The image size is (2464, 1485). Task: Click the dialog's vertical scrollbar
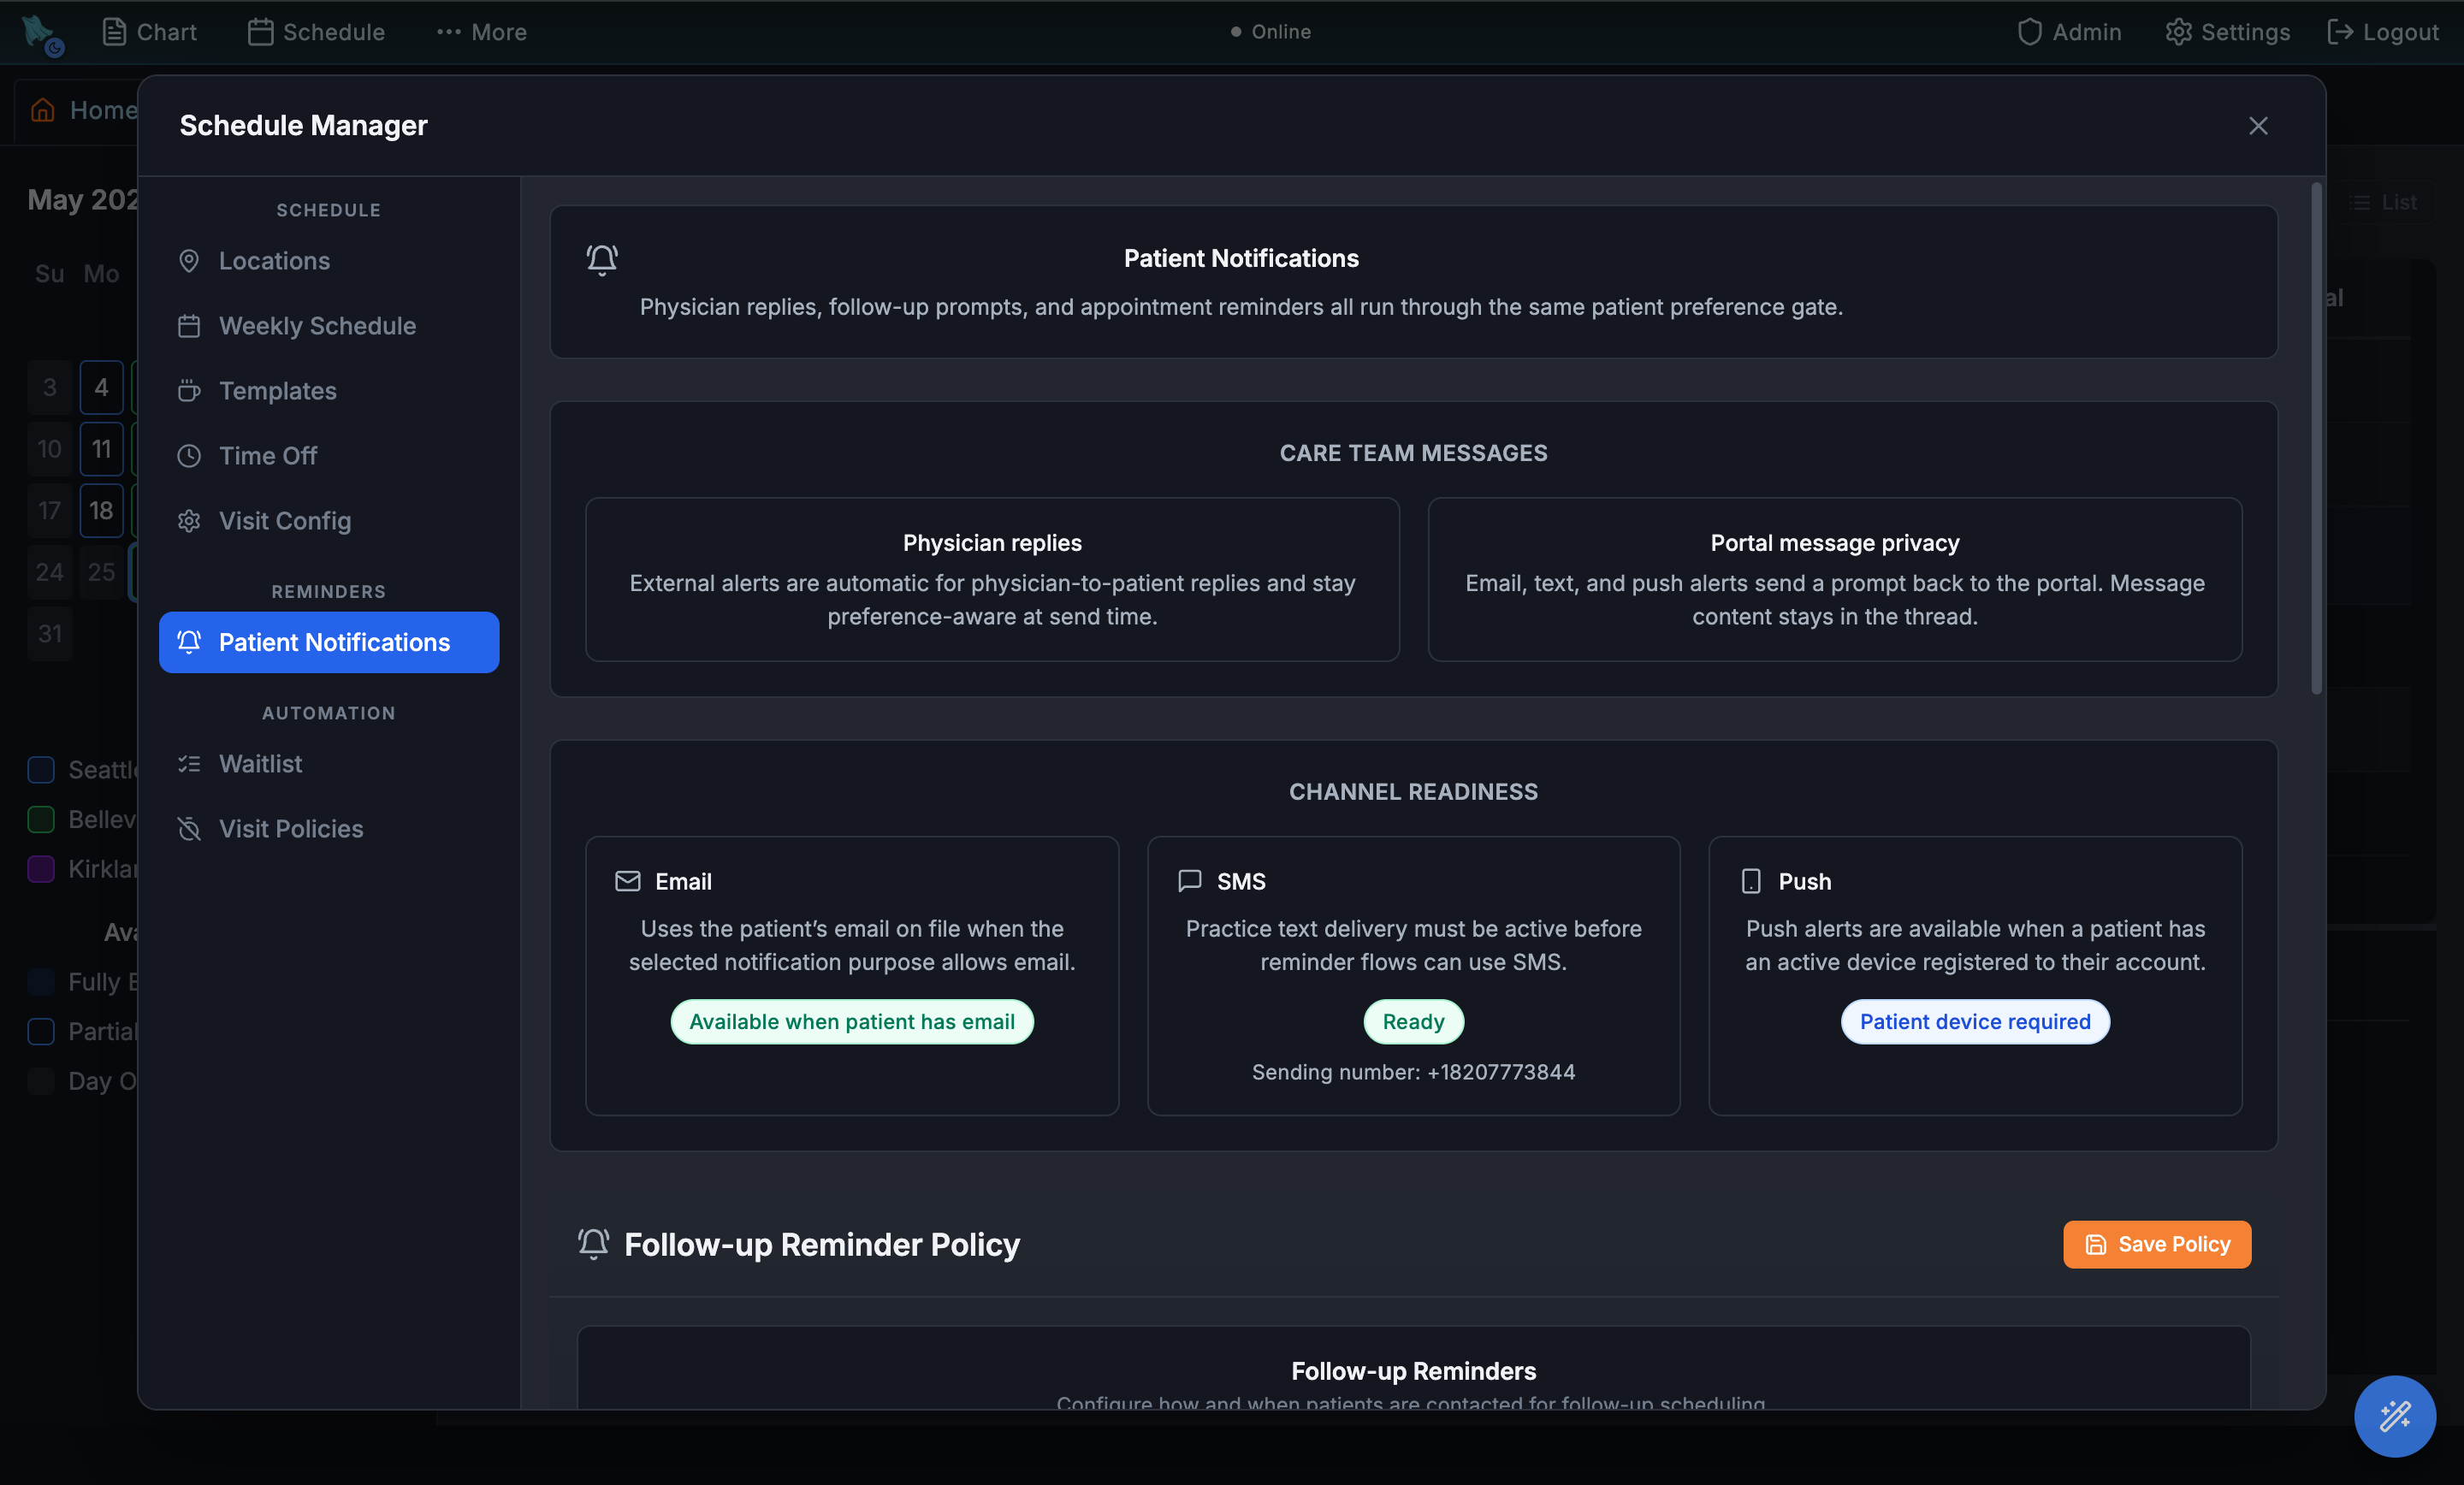(x=2316, y=438)
